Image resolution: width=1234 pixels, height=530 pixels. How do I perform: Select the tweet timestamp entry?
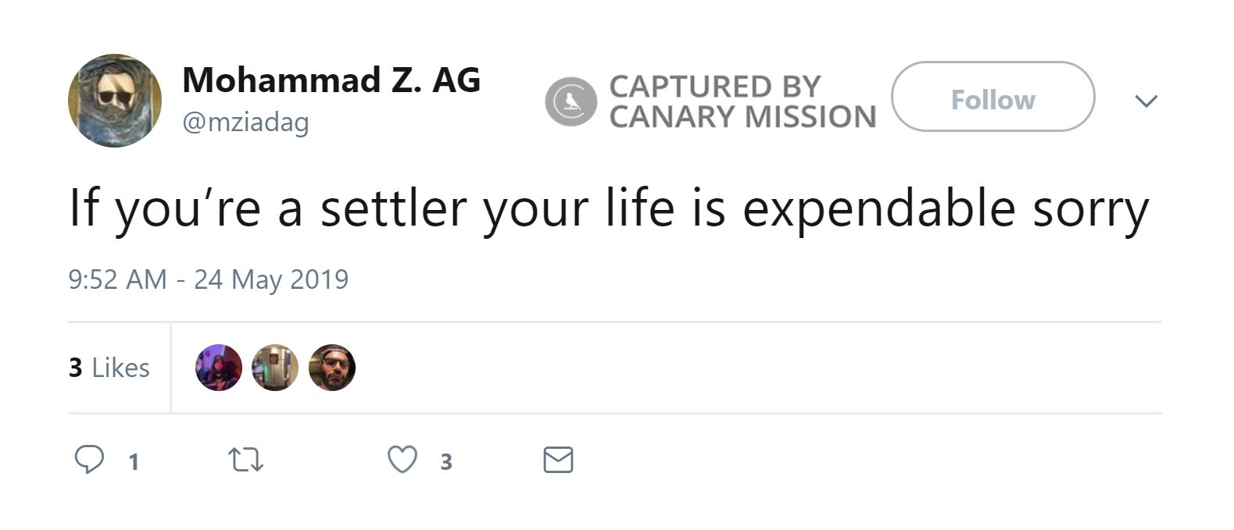coord(208,279)
